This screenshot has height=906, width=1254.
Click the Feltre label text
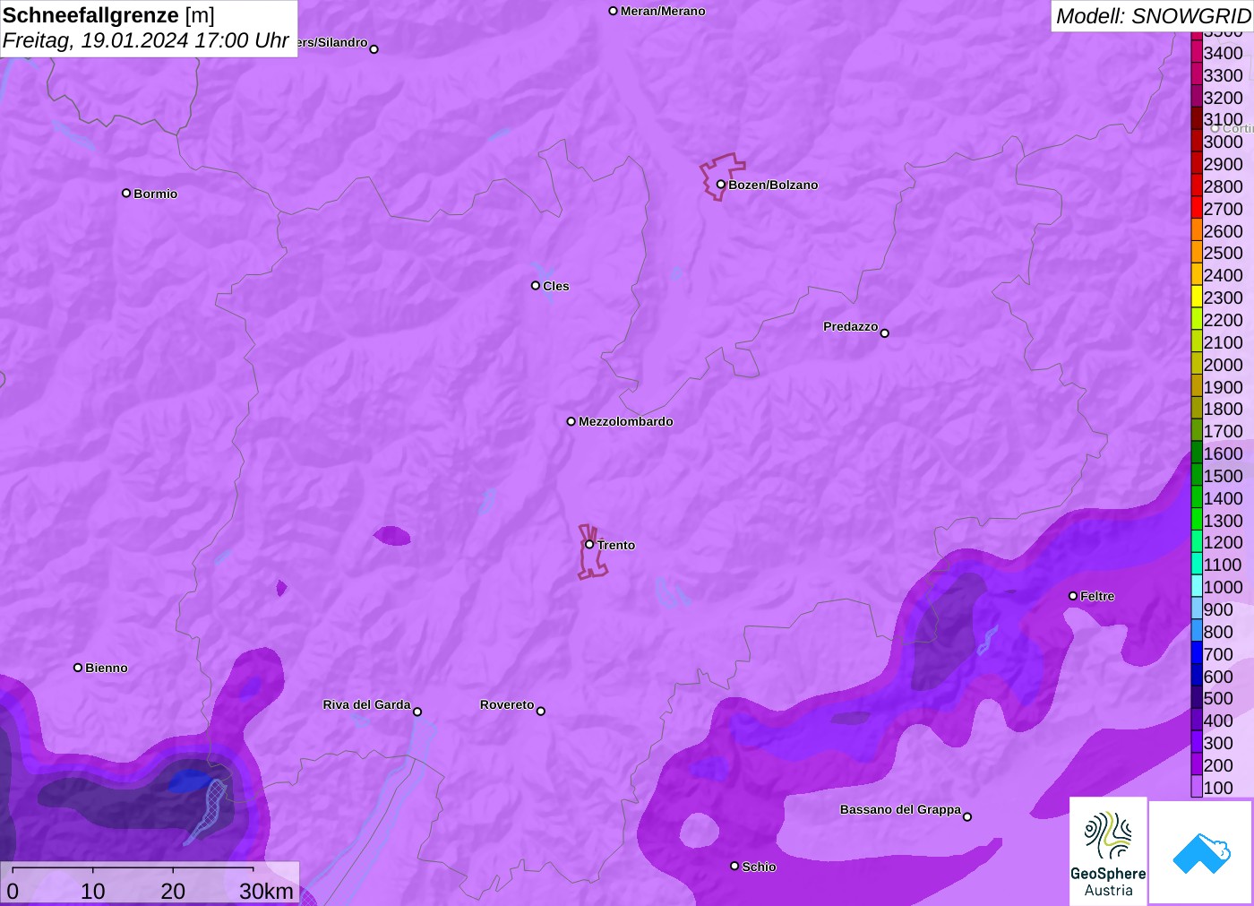pyautogui.click(x=1097, y=596)
